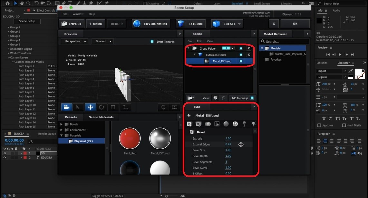
Task: Open the Help menu in Scene Setup
Action: (x=92, y=14)
